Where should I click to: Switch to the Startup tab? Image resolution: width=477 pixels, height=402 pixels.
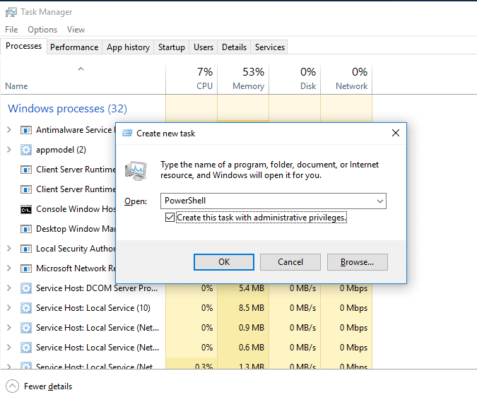[172, 47]
